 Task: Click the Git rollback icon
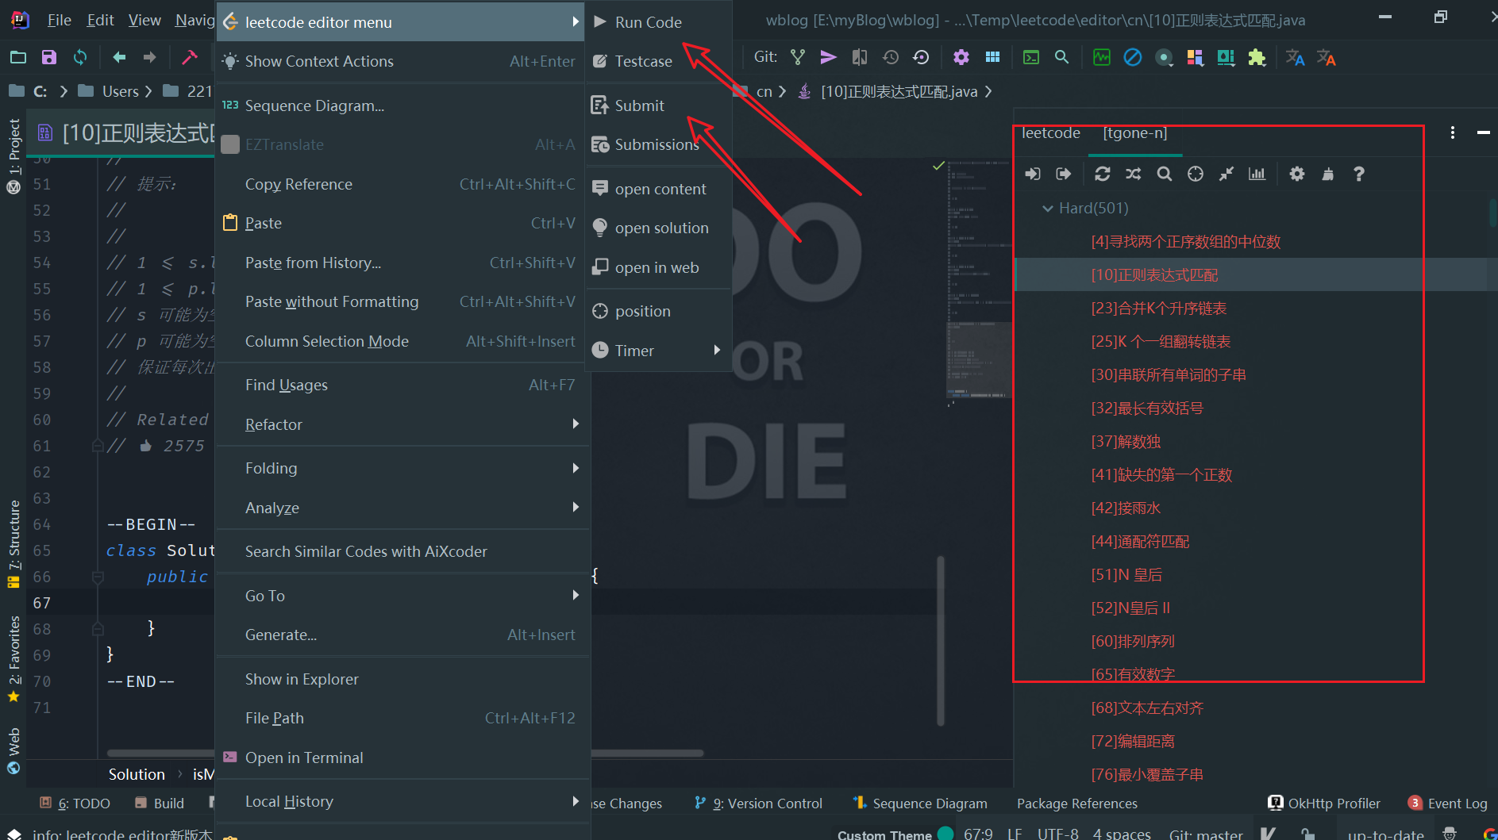coord(922,57)
